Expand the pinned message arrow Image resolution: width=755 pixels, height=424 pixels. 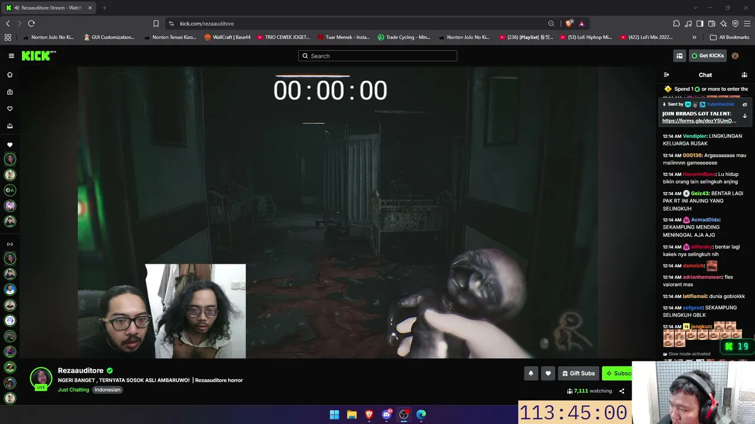coord(744,116)
